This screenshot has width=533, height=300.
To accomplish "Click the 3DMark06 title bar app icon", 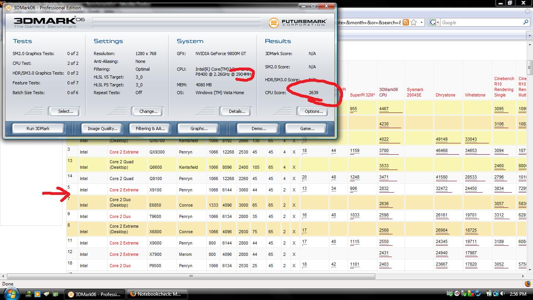I will (x=9, y=7).
